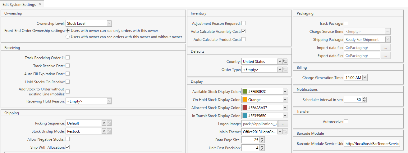Viewport: 408px width, 153px height.
Task: Select 'orders with this owner and without owner' option
Action: (x=67, y=37)
